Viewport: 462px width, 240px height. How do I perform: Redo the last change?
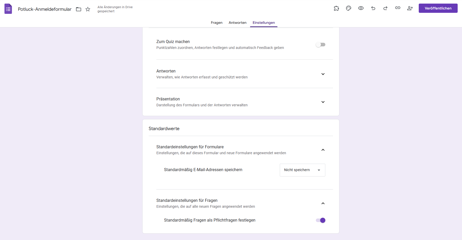[385, 8]
